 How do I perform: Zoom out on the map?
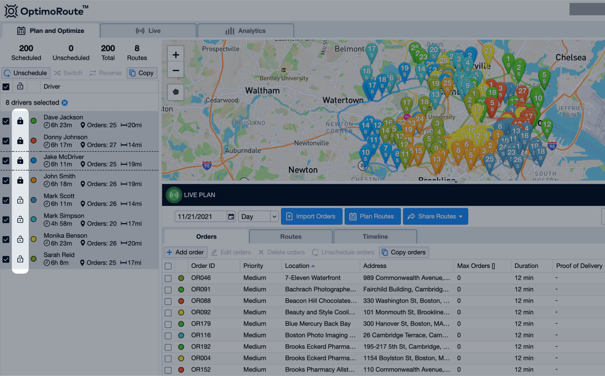(175, 70)
